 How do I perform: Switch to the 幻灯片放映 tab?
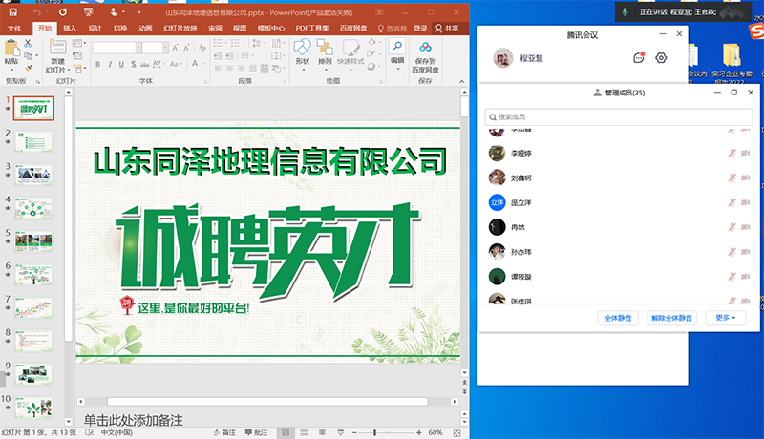coord(180,29)
